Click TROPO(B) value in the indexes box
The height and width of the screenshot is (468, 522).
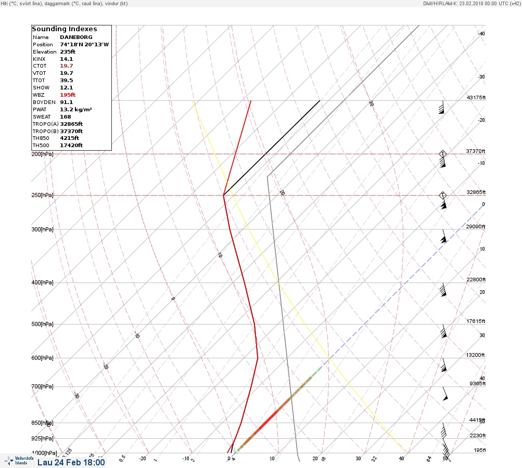71,132
